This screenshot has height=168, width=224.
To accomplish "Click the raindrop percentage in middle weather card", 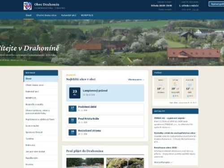I will 176,96.
